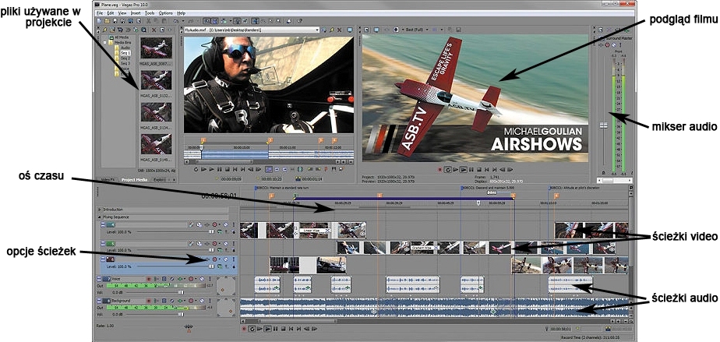The image size is (720, 342).
Task: Click Record button in timeline transport bar
Action: pyautogui.click(x=244, y=329)
